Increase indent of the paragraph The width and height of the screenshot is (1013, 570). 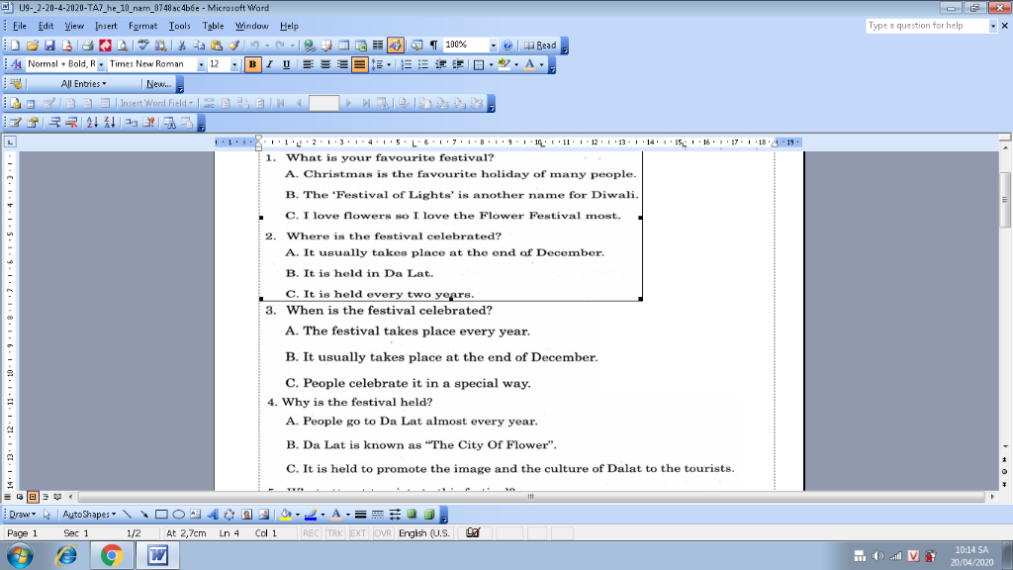pyautogui.click(x=458, y=64)
